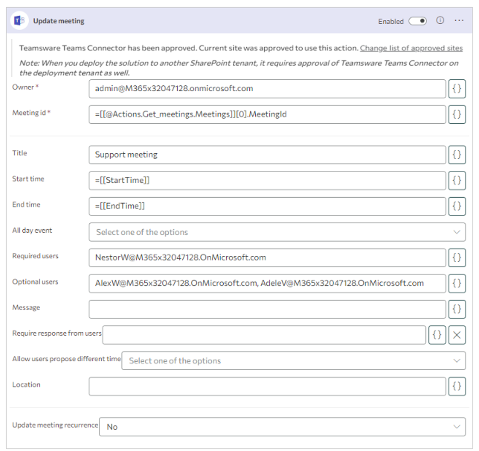Click into the Require response from users field
The image size is (479, 451).
[264, 335]
